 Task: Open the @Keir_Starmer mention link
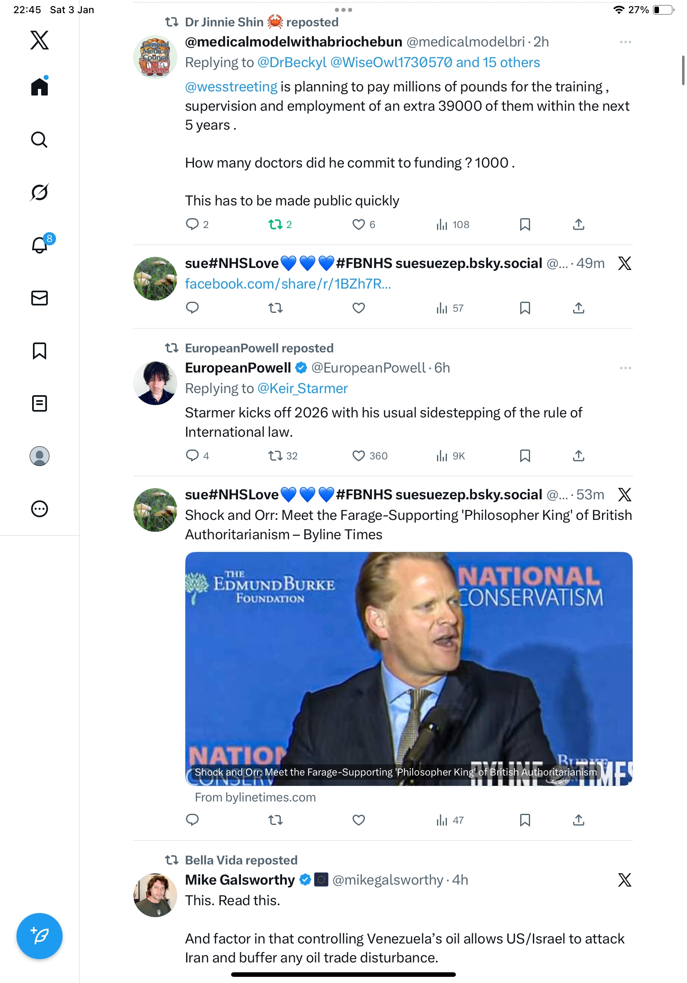(302, 388)
